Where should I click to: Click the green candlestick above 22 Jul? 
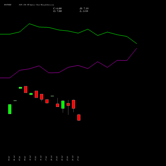pos(63,105)
